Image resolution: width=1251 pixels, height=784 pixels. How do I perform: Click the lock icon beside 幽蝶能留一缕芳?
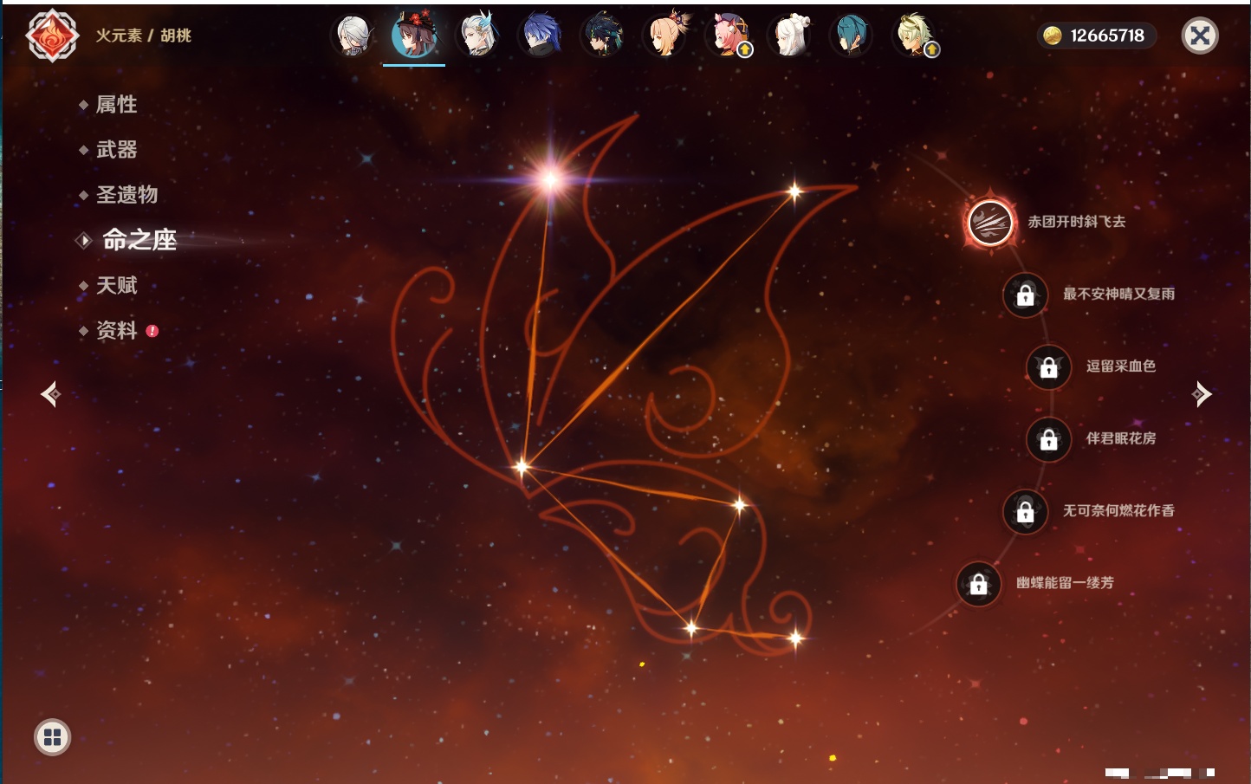pyautogui.click(x=978, y=584)
